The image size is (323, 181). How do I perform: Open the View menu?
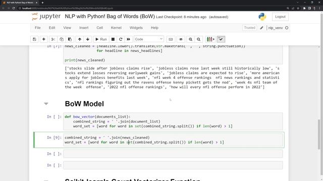point(67,28)
